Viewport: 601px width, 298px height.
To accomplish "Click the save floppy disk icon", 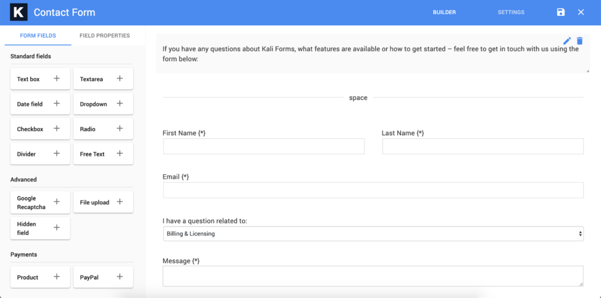I will [561, 12].
